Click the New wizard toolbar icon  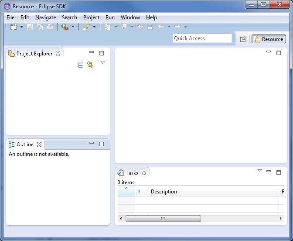[14, 27]
